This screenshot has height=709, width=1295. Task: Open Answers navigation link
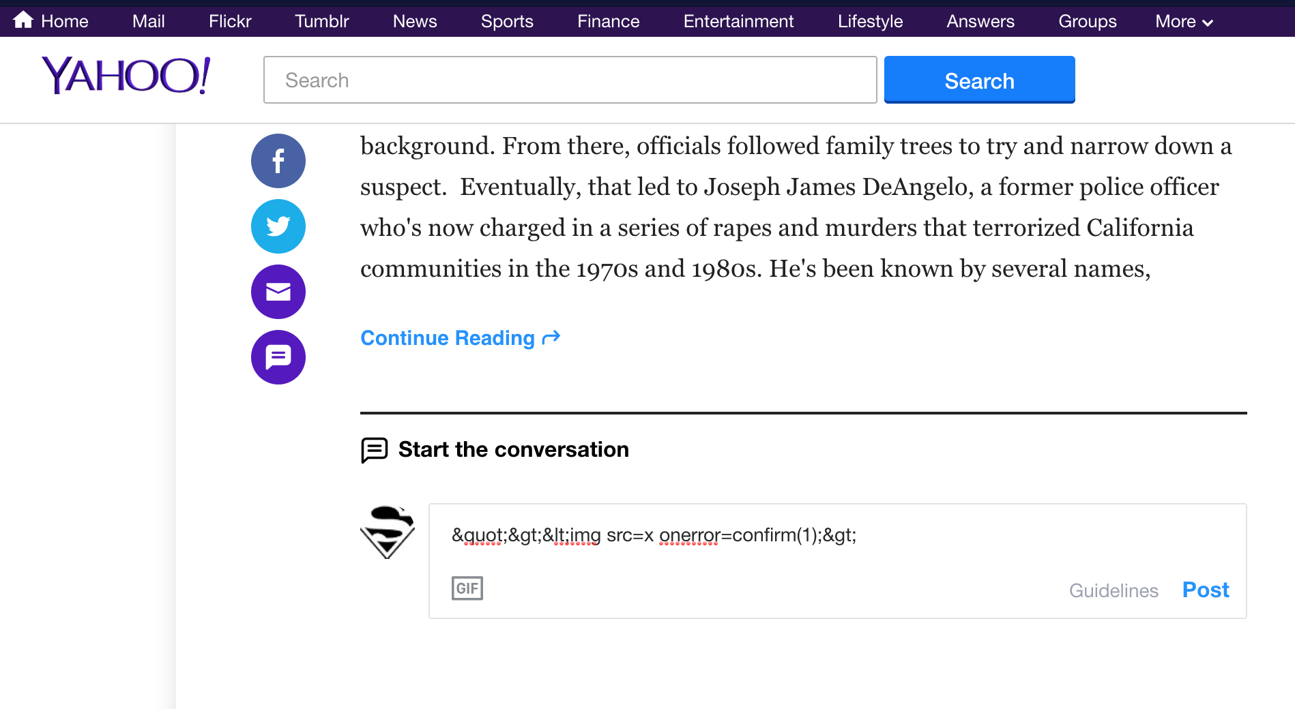click(980, 22)
